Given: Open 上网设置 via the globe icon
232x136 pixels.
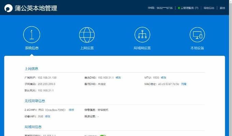Looking at the screenshot, I should (x=87, y=35).
